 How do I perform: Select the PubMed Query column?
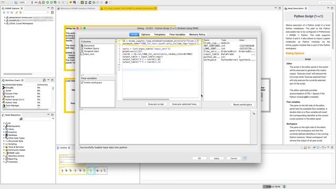[x=91, y=48]
